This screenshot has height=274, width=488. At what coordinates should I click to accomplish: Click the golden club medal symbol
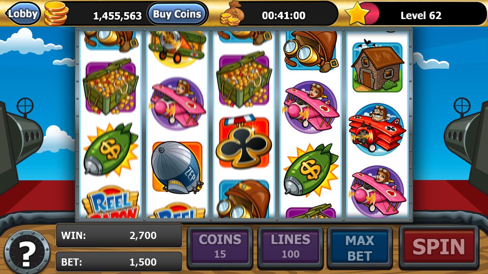point(244,141)
